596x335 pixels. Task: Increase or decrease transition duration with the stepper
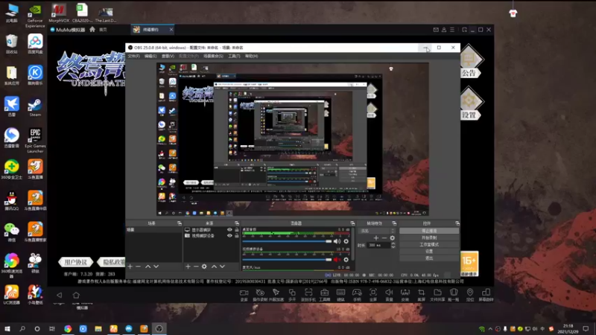pos(393,246)
